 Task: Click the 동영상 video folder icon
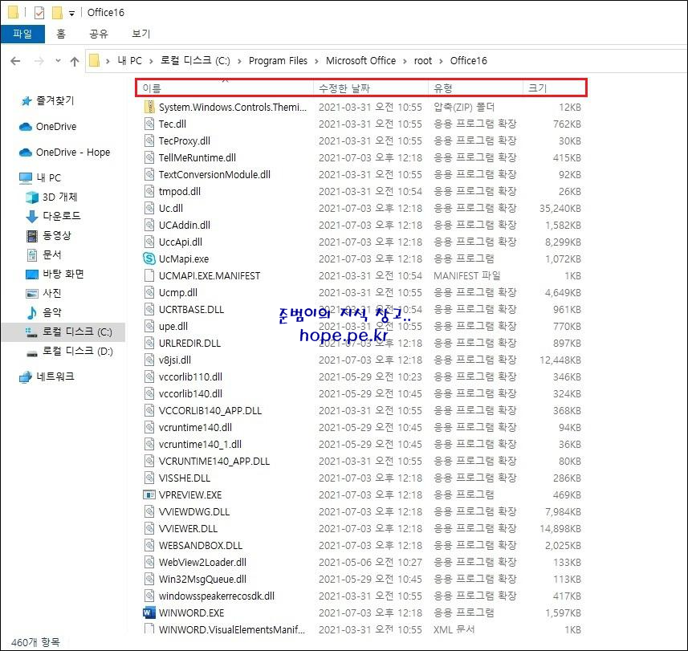[x=32, y=235]
